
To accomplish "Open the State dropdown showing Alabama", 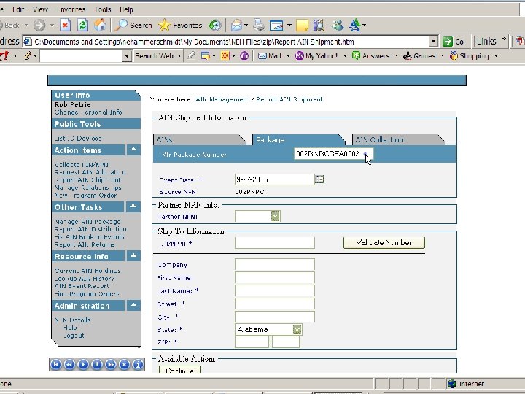I will pos(268,330).
